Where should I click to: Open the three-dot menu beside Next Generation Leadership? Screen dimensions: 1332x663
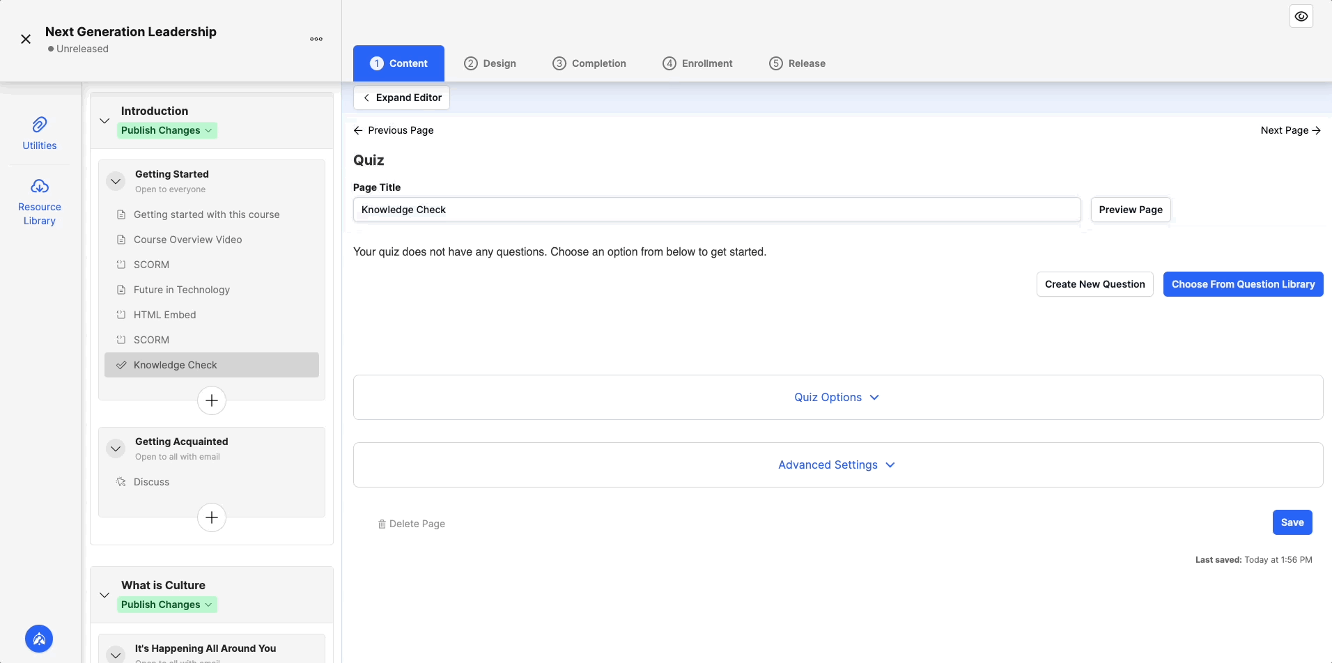[316, 39]
